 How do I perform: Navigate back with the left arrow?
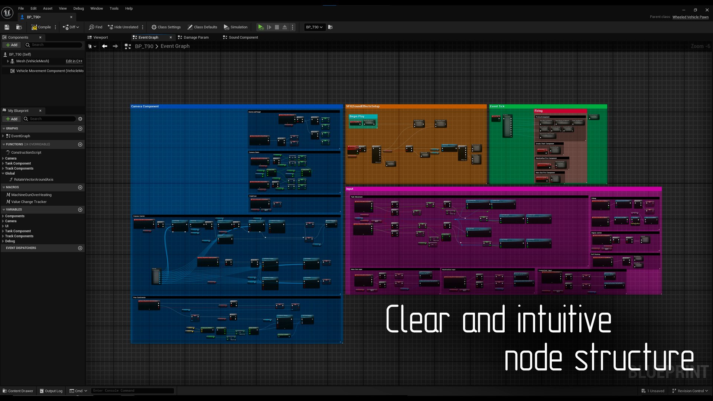[x=105, y=46]
